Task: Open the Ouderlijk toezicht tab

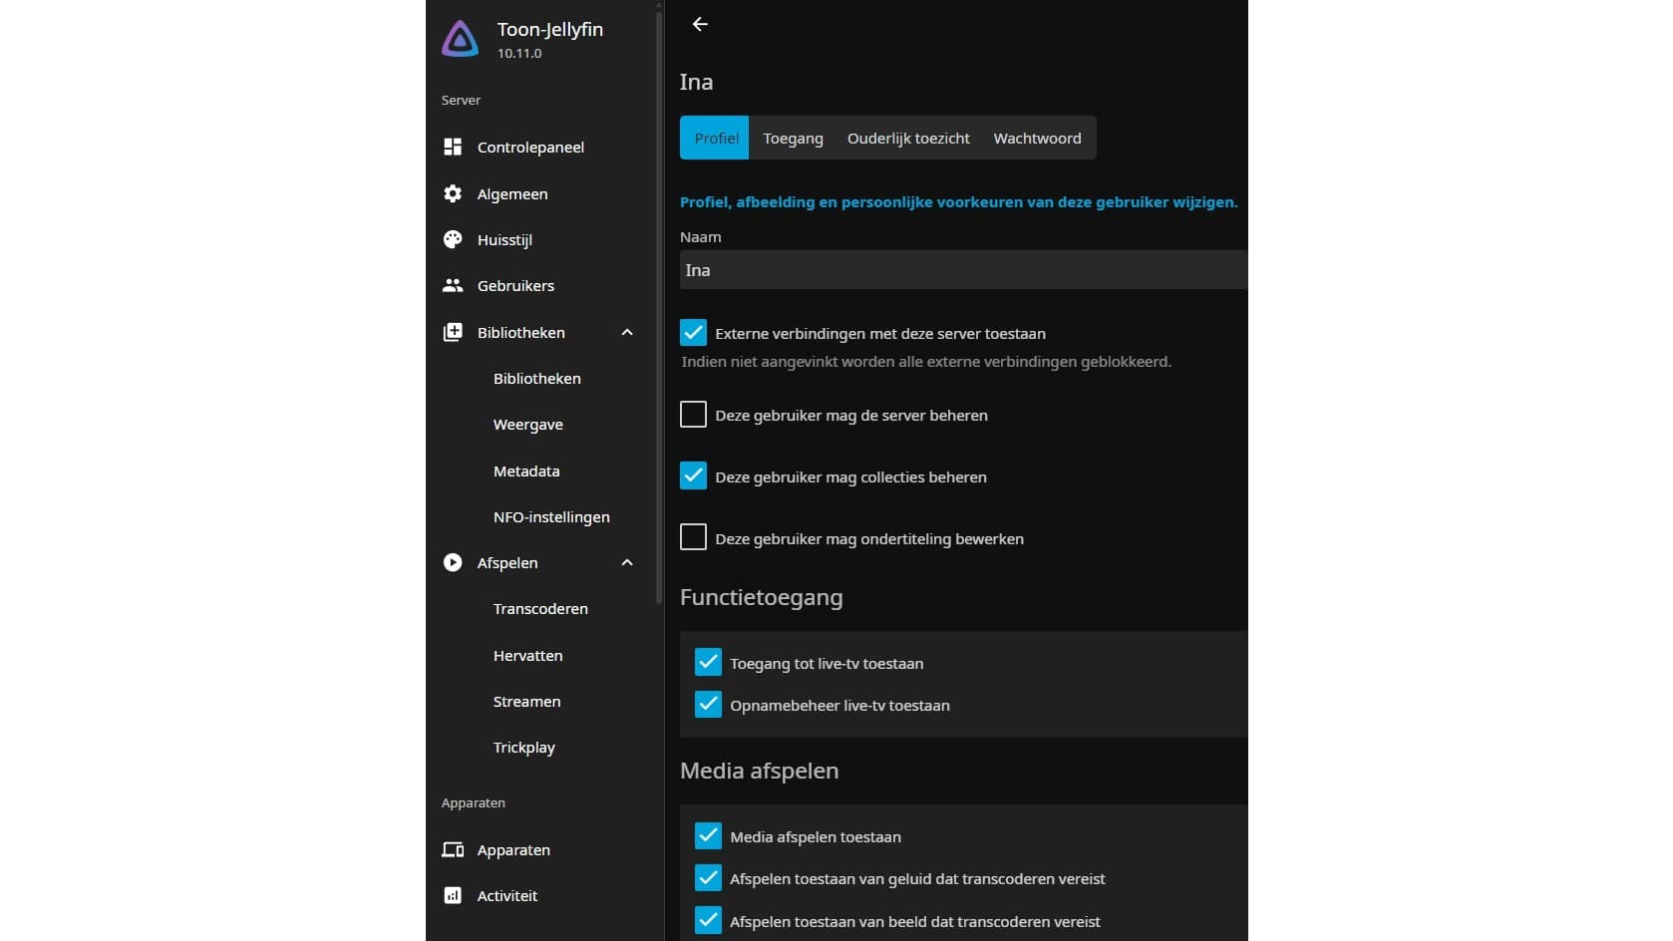Action: tap(908, 139)
